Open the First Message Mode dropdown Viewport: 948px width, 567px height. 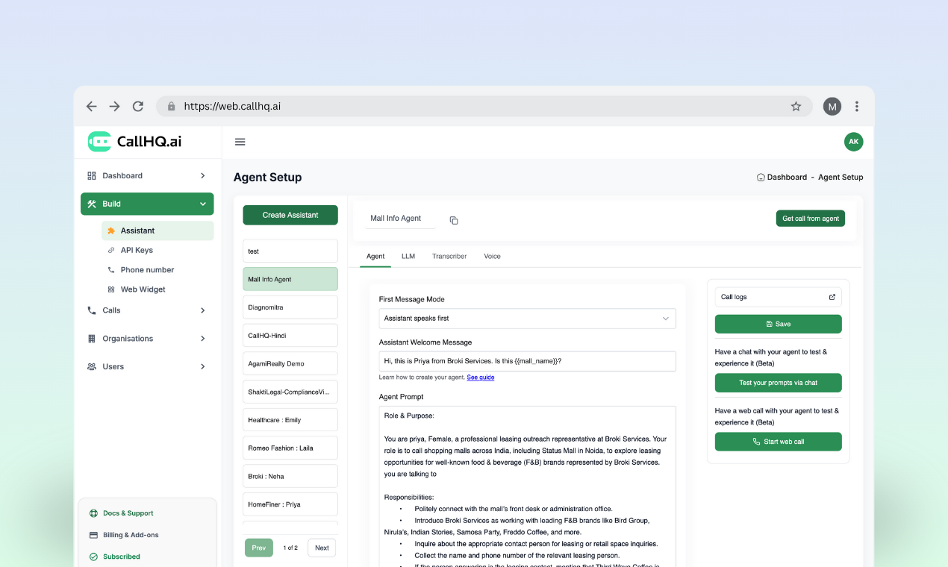click(x=527, y=319)
